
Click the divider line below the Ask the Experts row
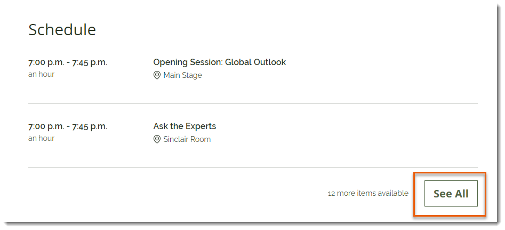[x=253, y=168]
